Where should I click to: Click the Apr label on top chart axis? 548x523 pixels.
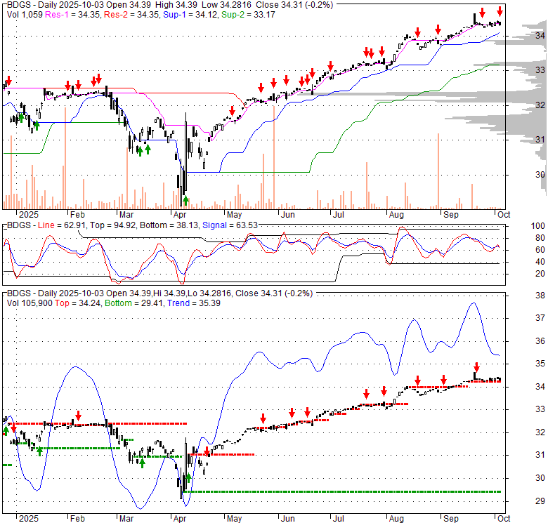pyautogui.click(x=180, y=214)
